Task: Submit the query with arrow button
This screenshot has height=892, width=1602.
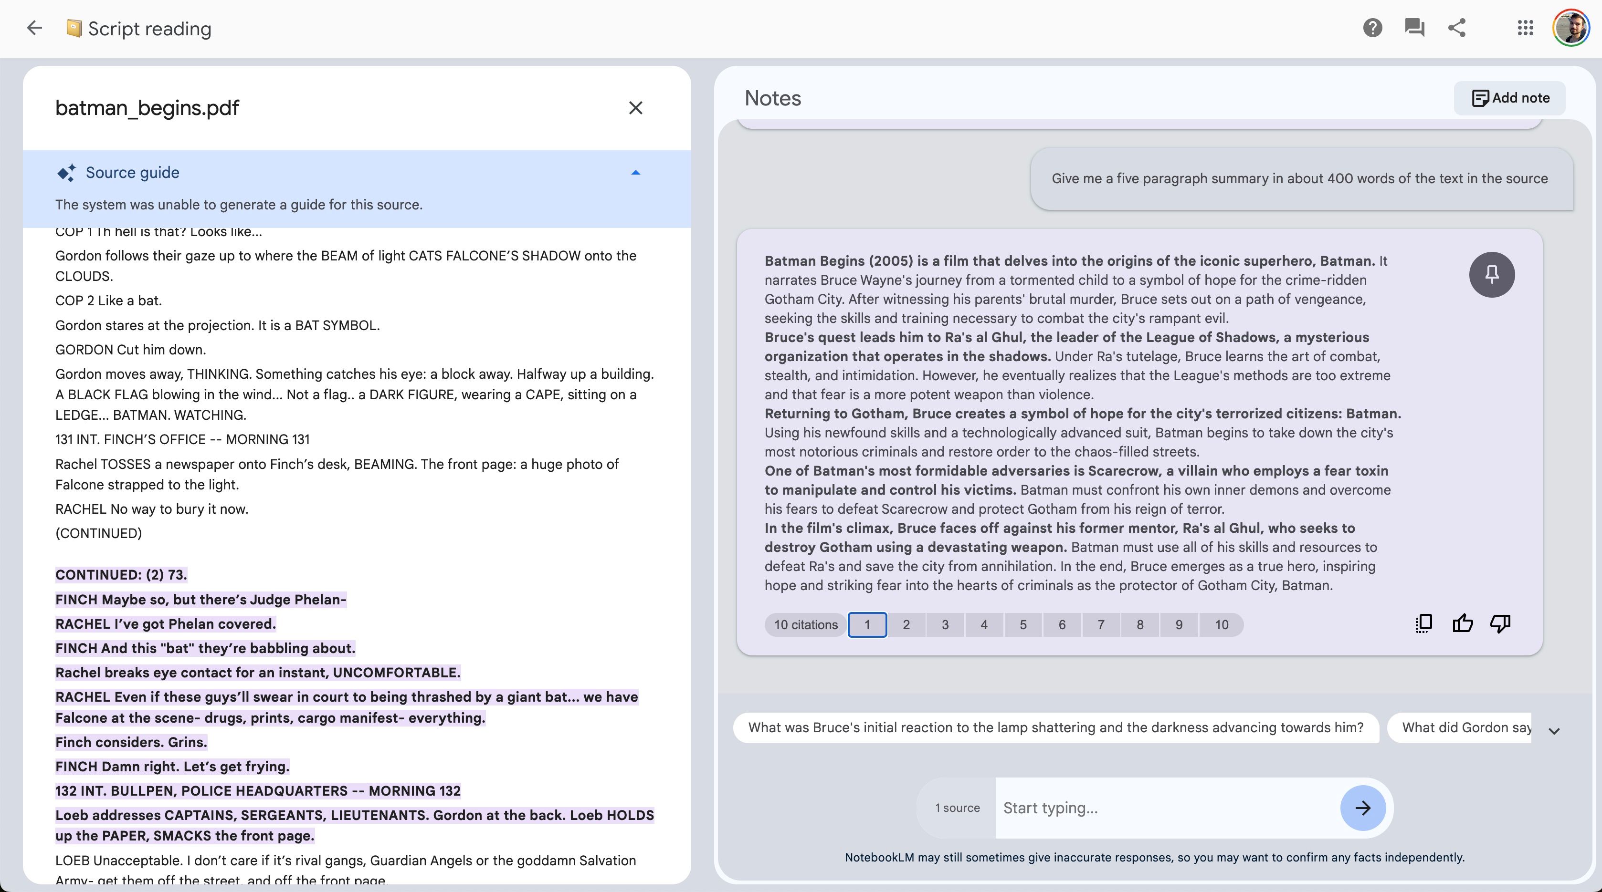Action: (1362, 808)
